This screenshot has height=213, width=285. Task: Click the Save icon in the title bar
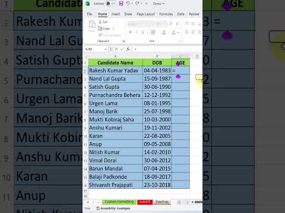click(121, 4)
